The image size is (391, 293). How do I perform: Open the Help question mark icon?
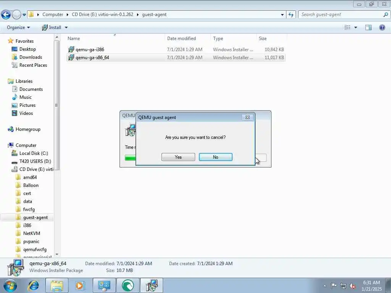pyautogui.click(x=382, y=27)
